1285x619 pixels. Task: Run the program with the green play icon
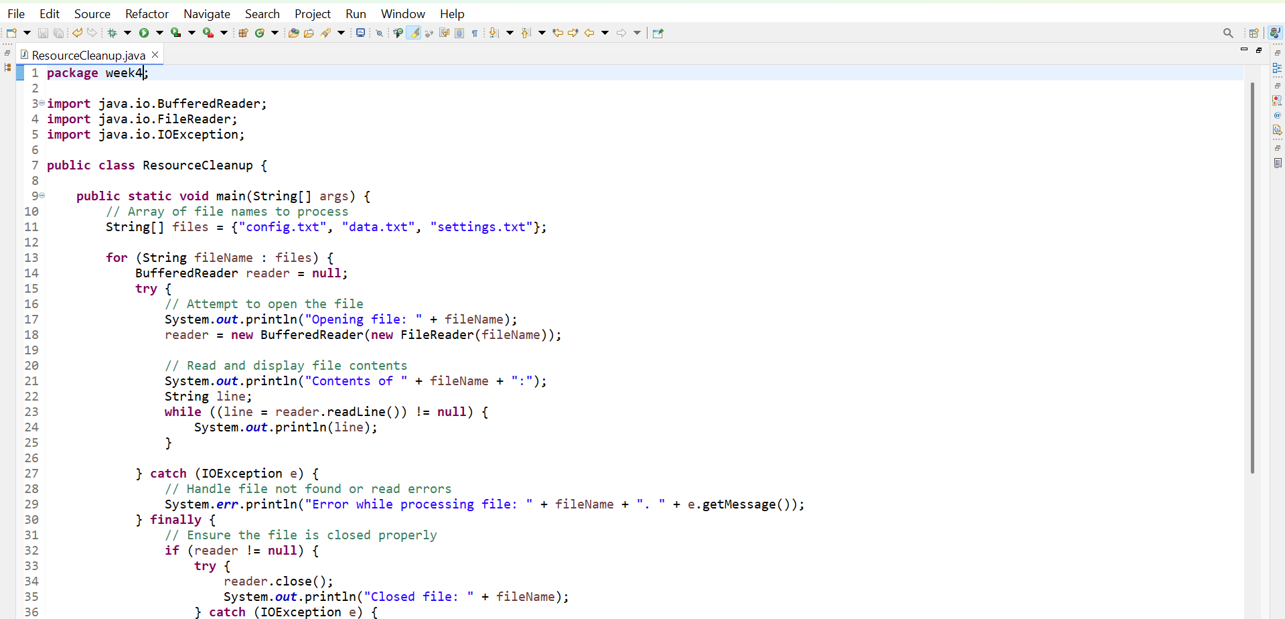pos(144,33)
